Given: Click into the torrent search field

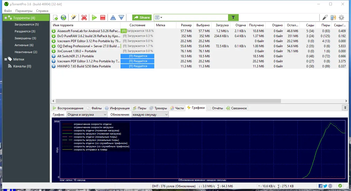Looking at the screenshot, I should [195, 18].
